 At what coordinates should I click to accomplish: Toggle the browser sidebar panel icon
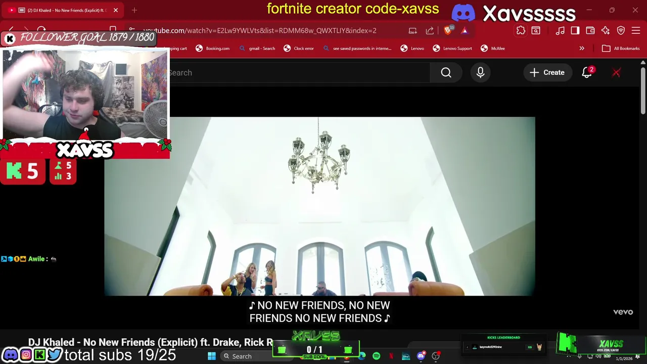tap(575, 31)
